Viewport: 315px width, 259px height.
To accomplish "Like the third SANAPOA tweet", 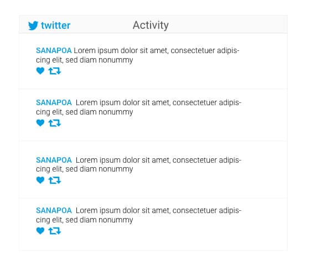I will point(40,180).
